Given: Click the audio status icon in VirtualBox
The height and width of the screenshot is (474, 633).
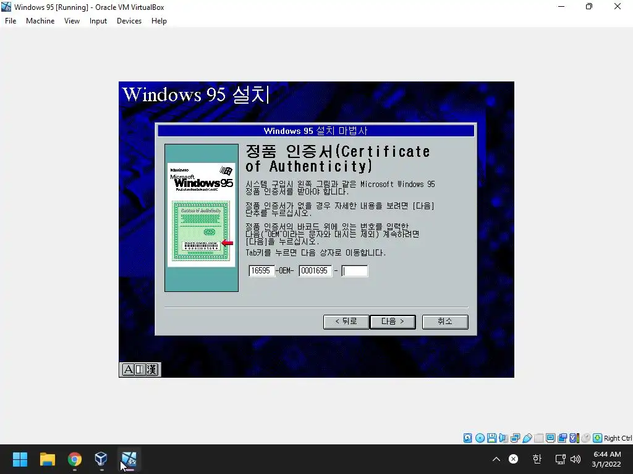Looking at the screenshot, I should coord(503,438).
